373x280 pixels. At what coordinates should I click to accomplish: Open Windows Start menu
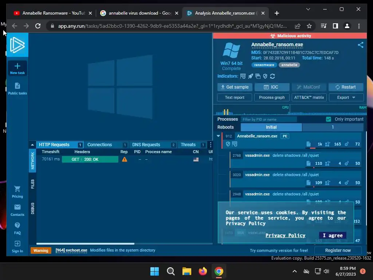coord(154,271)
